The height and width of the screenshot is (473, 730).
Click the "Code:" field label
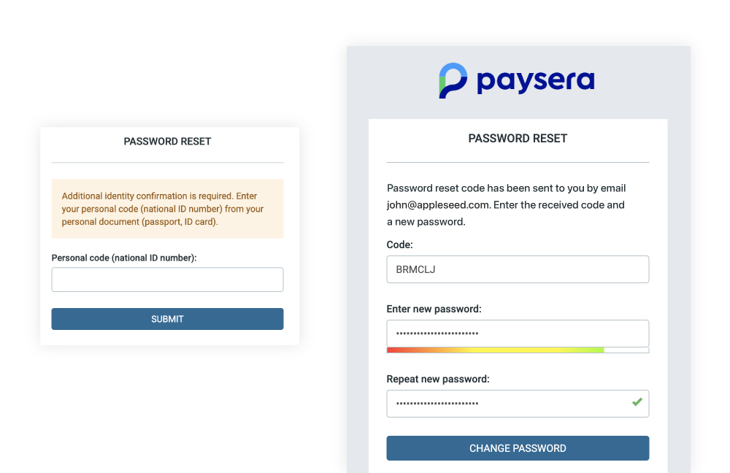pos(399,245)
